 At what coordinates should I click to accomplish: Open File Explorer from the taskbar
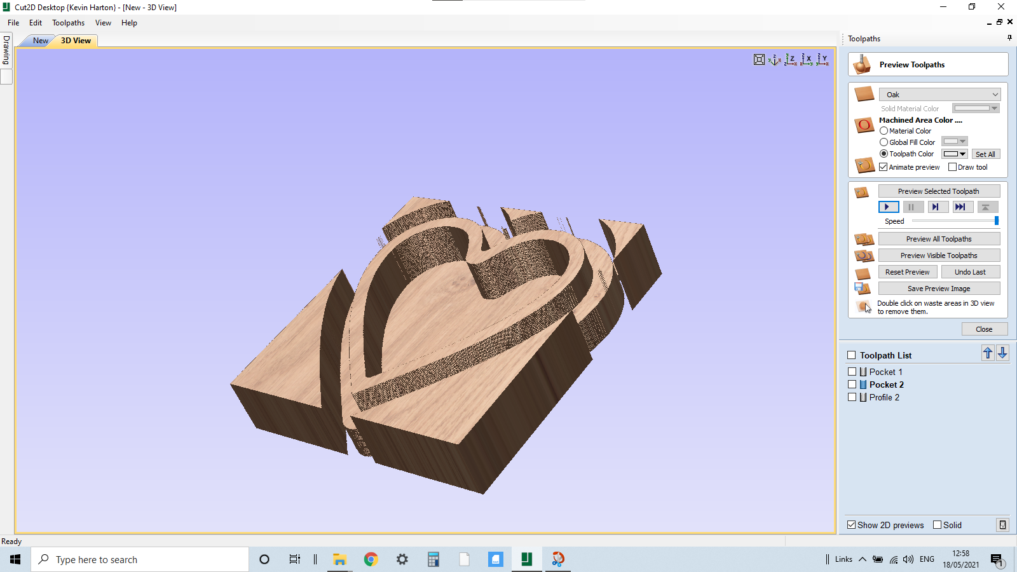click(x=340, y=559)
